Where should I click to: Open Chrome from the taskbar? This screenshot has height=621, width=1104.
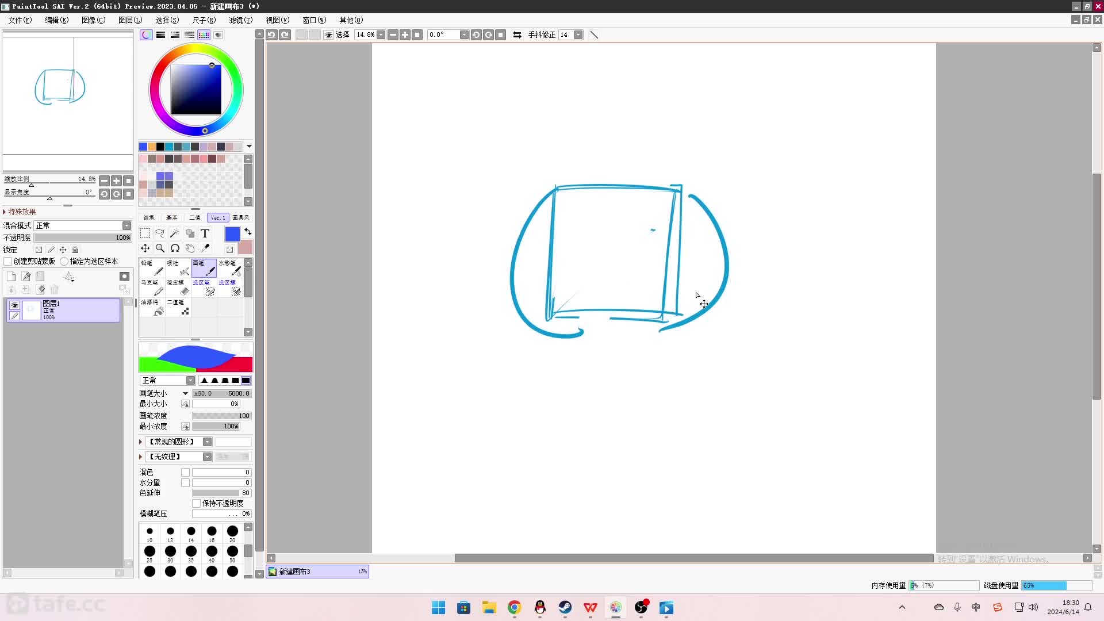click(x=514, y=608)
